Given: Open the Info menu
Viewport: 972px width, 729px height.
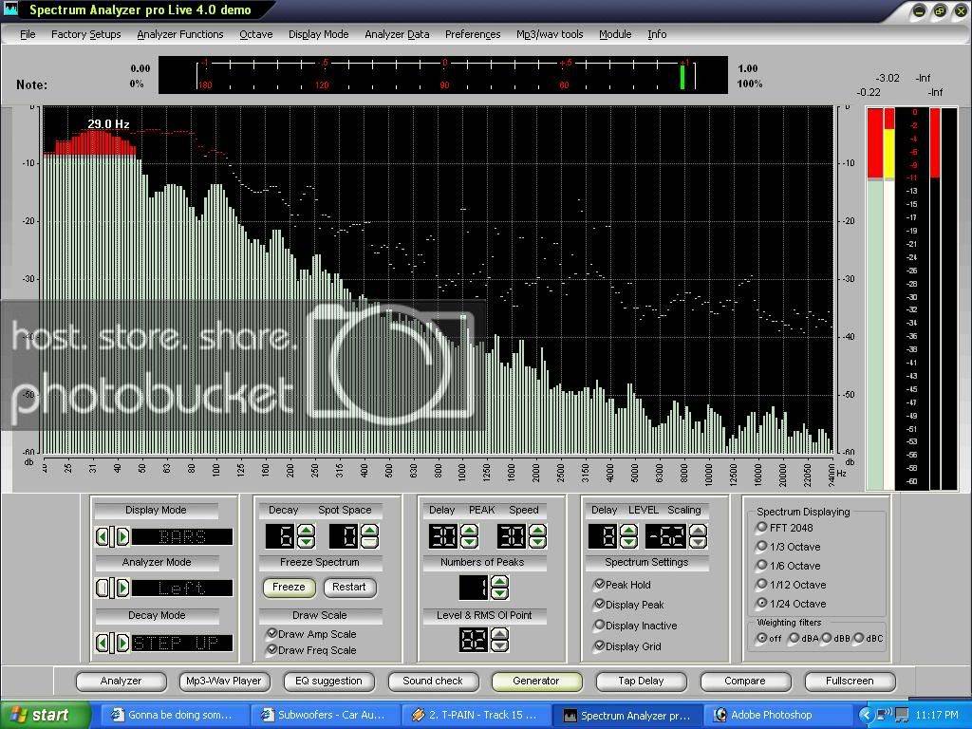Looking at the screenshot, I should pos(657,34).
